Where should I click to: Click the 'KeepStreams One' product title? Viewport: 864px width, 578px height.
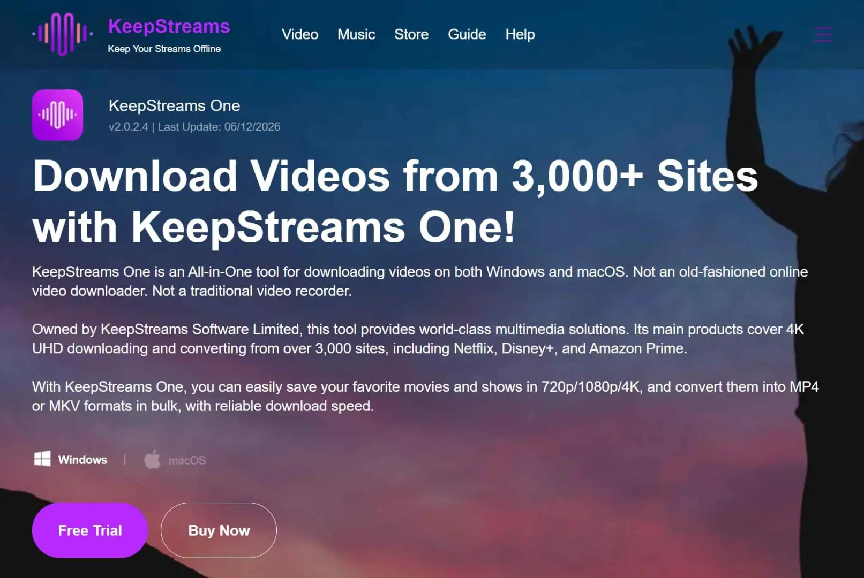174,105
